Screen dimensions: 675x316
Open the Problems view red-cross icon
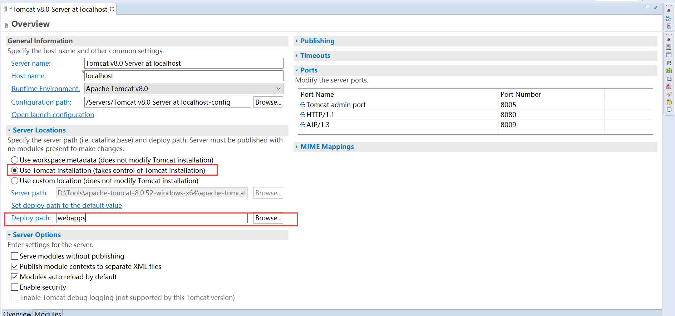tap(669, 86)
